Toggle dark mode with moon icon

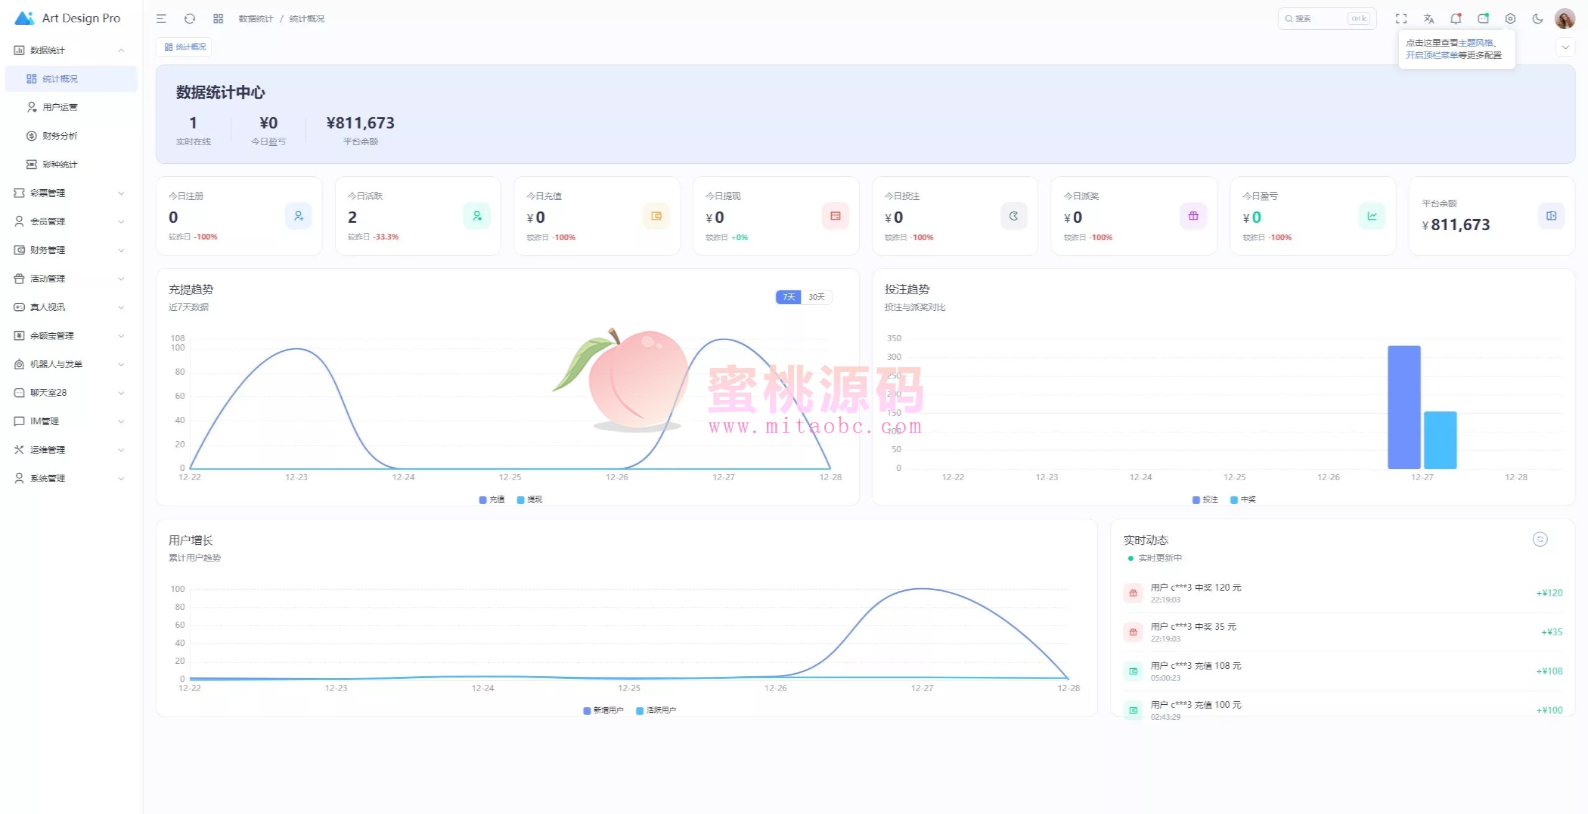[x=1537, y=19]
